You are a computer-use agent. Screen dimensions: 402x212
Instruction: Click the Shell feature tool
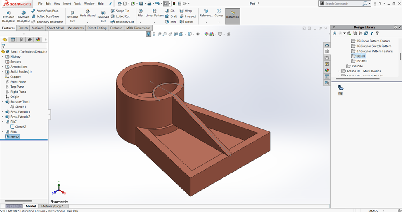click(171, 22)
